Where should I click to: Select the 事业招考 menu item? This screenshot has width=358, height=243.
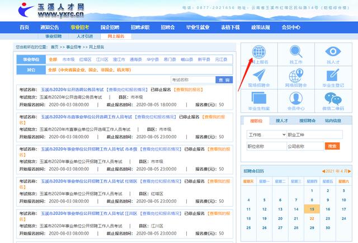click(x=79, y=27)
